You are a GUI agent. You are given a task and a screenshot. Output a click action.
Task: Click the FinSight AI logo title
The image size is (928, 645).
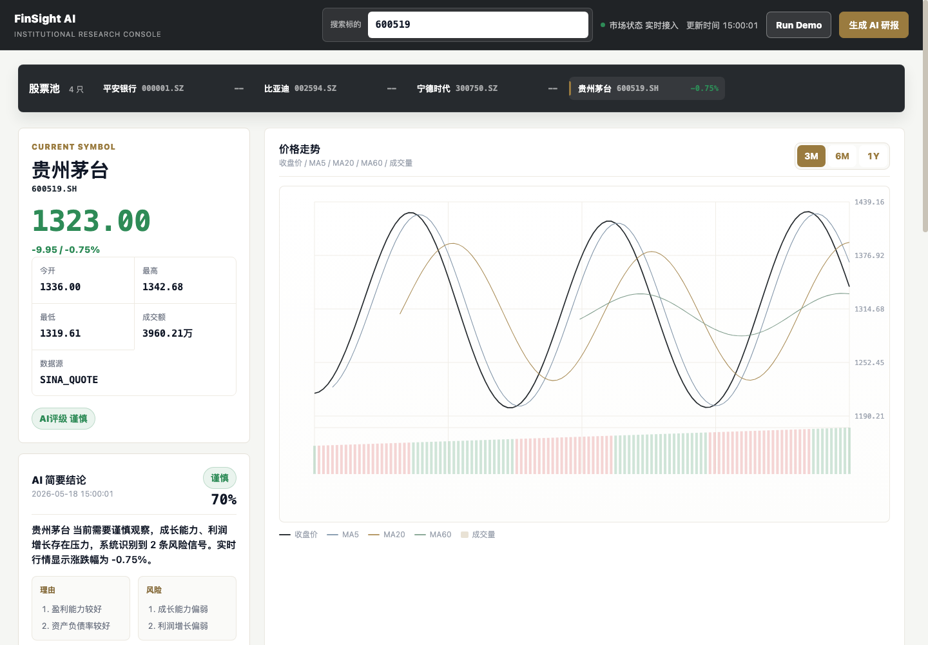(45, 19)
